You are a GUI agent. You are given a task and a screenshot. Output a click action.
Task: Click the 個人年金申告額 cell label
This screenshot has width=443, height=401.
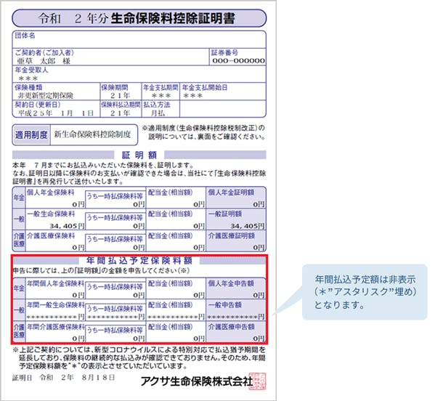point(231,283)
